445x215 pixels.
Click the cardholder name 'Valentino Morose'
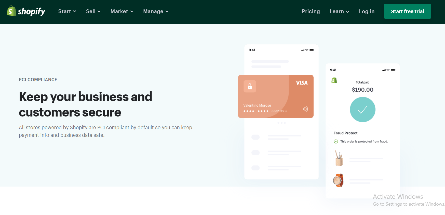tap(257, 105)
